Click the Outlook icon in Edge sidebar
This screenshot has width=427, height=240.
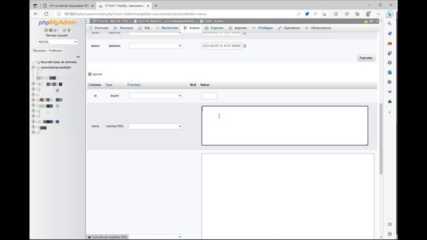tap(390, 73)
